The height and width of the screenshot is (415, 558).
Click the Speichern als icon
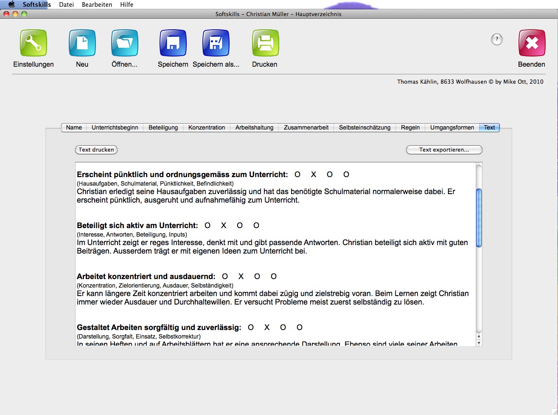pos(216,43)
